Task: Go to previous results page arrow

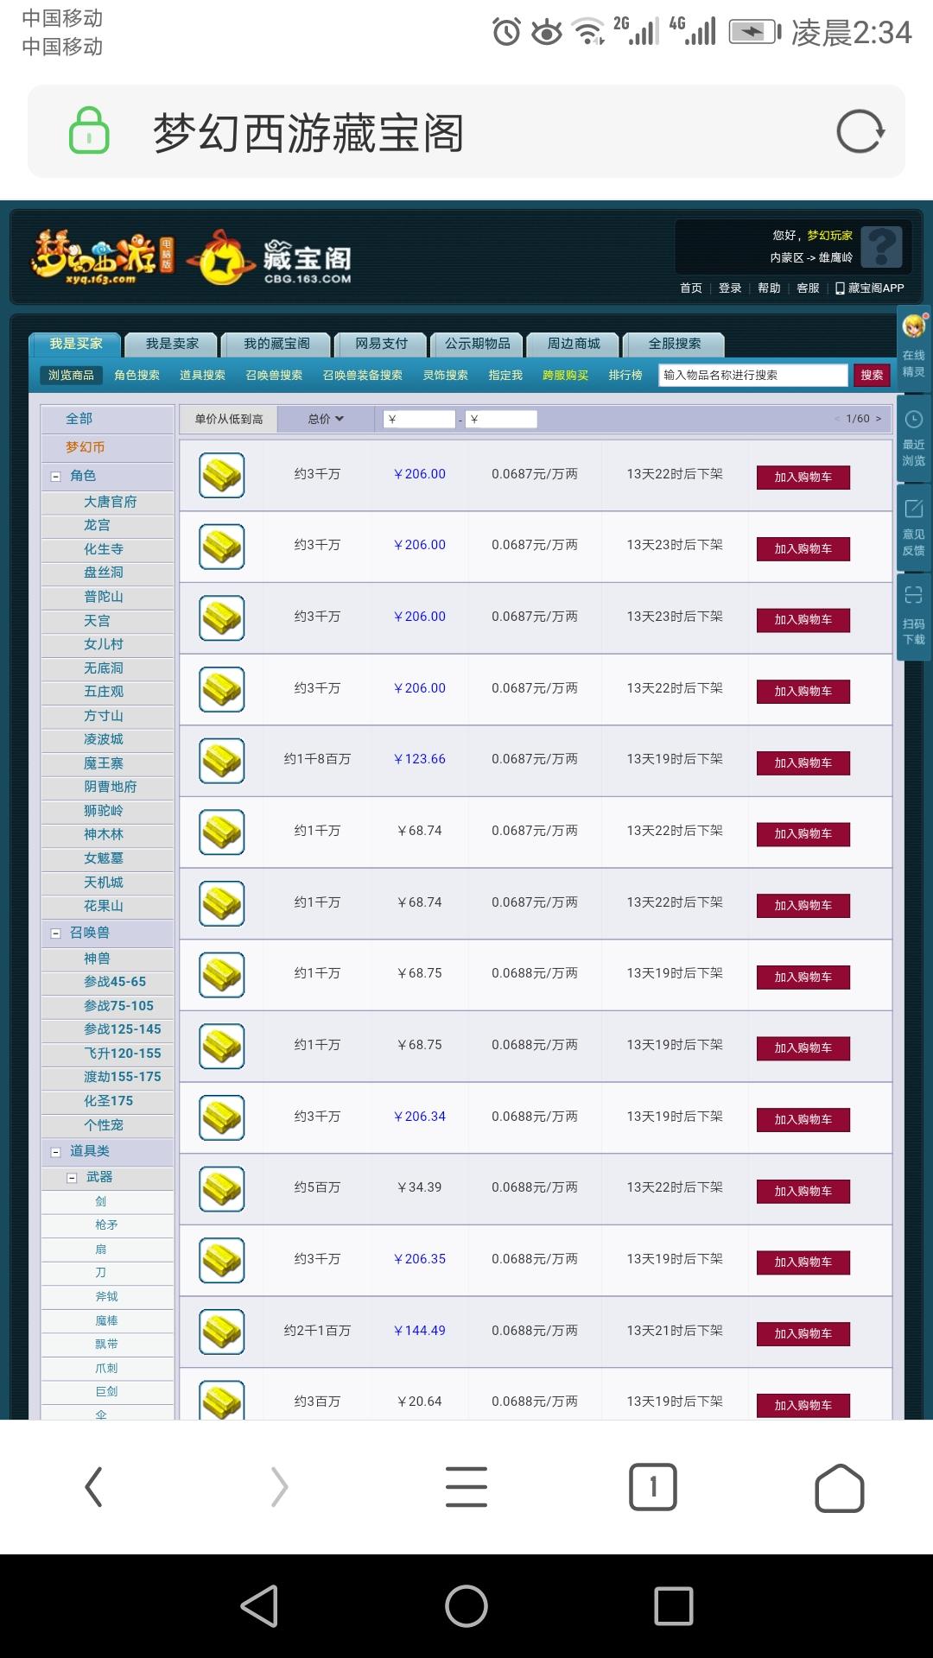Action: click(x=837, y=419)
